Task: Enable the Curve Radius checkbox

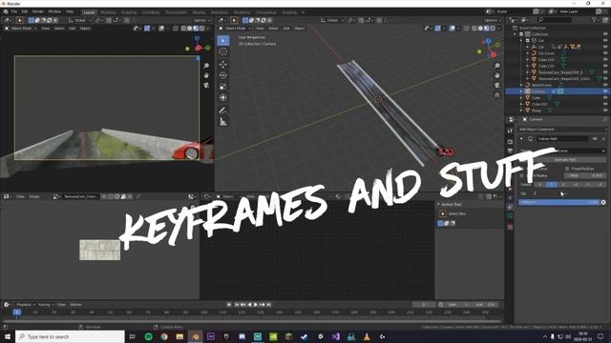Action: tap(521, 175)
